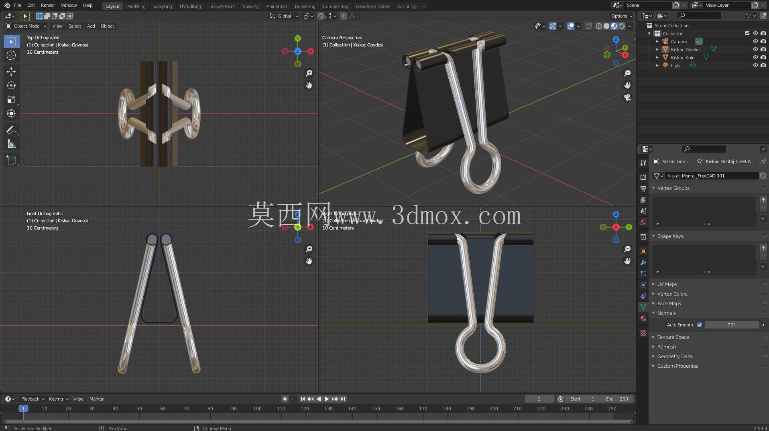Viewport: 769px width, 431px height.
Task: Adjust Auto Smooth angle 30° slider
Action: pyautogui.click(x=732, y=325)
